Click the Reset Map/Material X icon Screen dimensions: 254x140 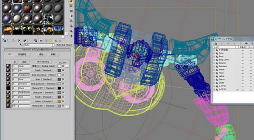tap(19, 41)
